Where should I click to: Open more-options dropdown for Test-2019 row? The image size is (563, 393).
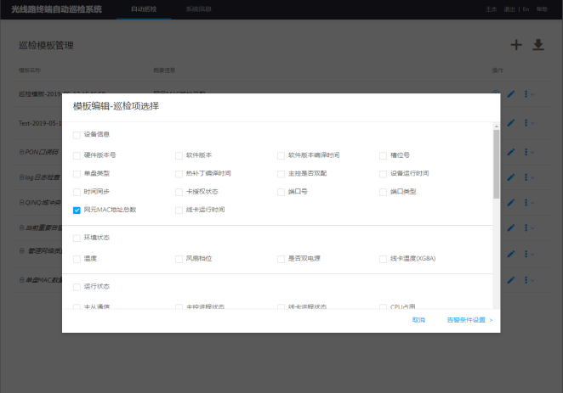[528, 122]
